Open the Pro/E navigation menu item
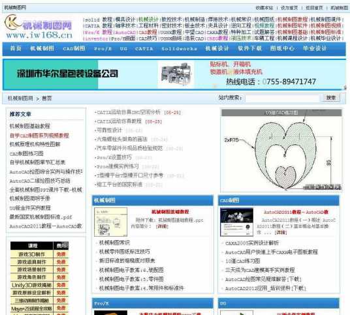The height and width of the screenshot is (315, 350). (103, 49)
